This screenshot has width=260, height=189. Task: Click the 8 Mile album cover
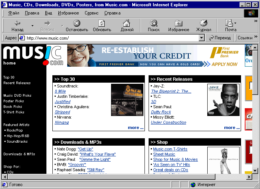tap(127, 100)
